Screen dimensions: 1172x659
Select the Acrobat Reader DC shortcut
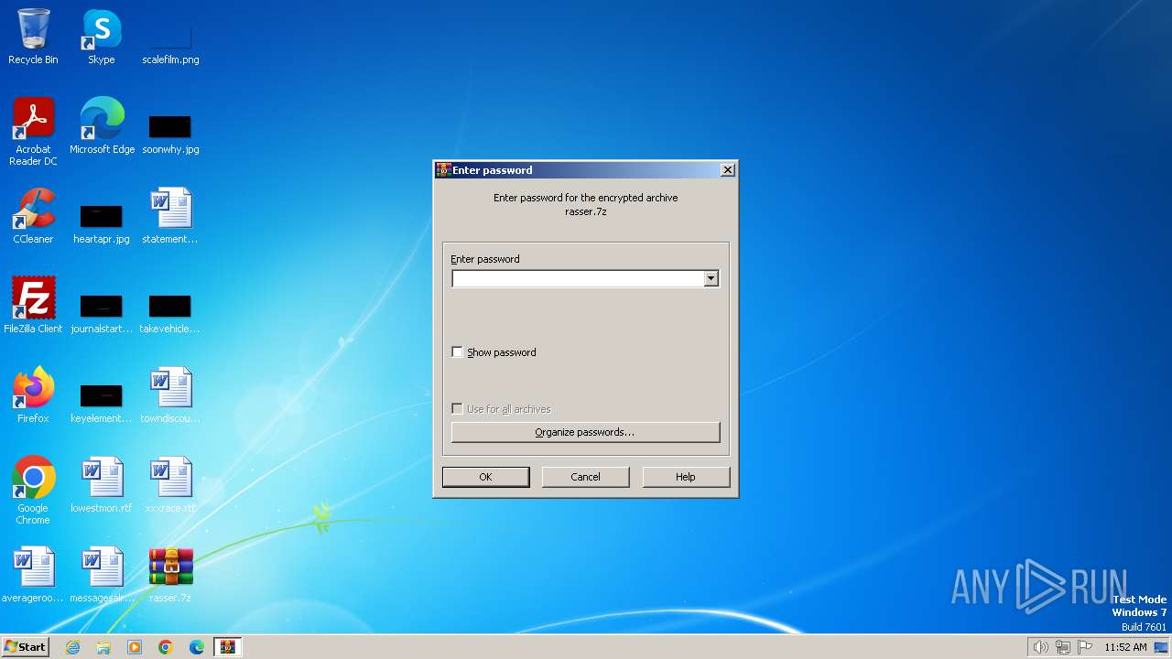click(33, 132)
